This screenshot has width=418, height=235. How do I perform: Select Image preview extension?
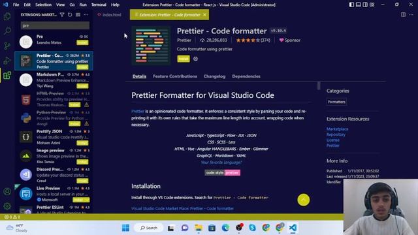coord(54,156)
